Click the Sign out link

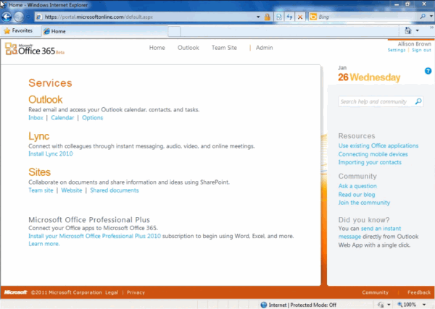421,50
